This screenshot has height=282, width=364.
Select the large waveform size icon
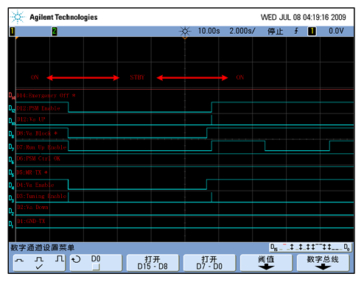(60, 258)
